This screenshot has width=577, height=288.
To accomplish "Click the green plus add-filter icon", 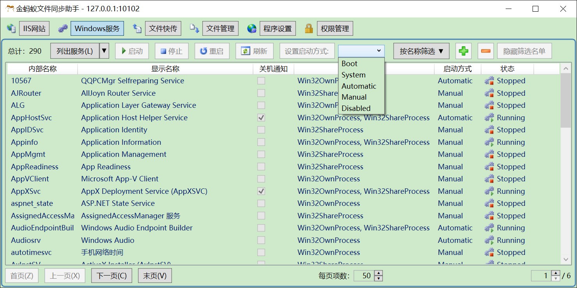I will [463, 51].
